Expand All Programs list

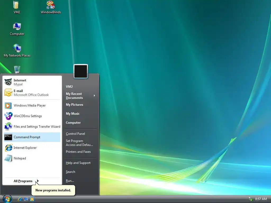click(x=26, y=181)
